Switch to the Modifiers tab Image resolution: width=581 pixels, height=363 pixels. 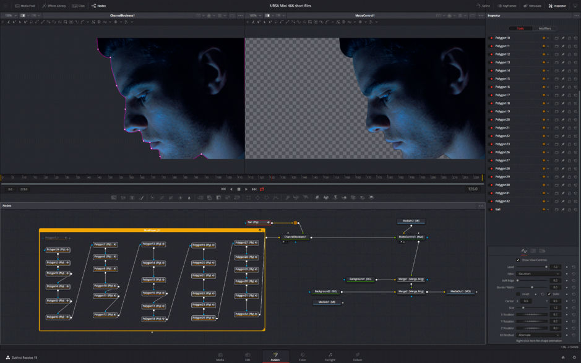(544, 28)
